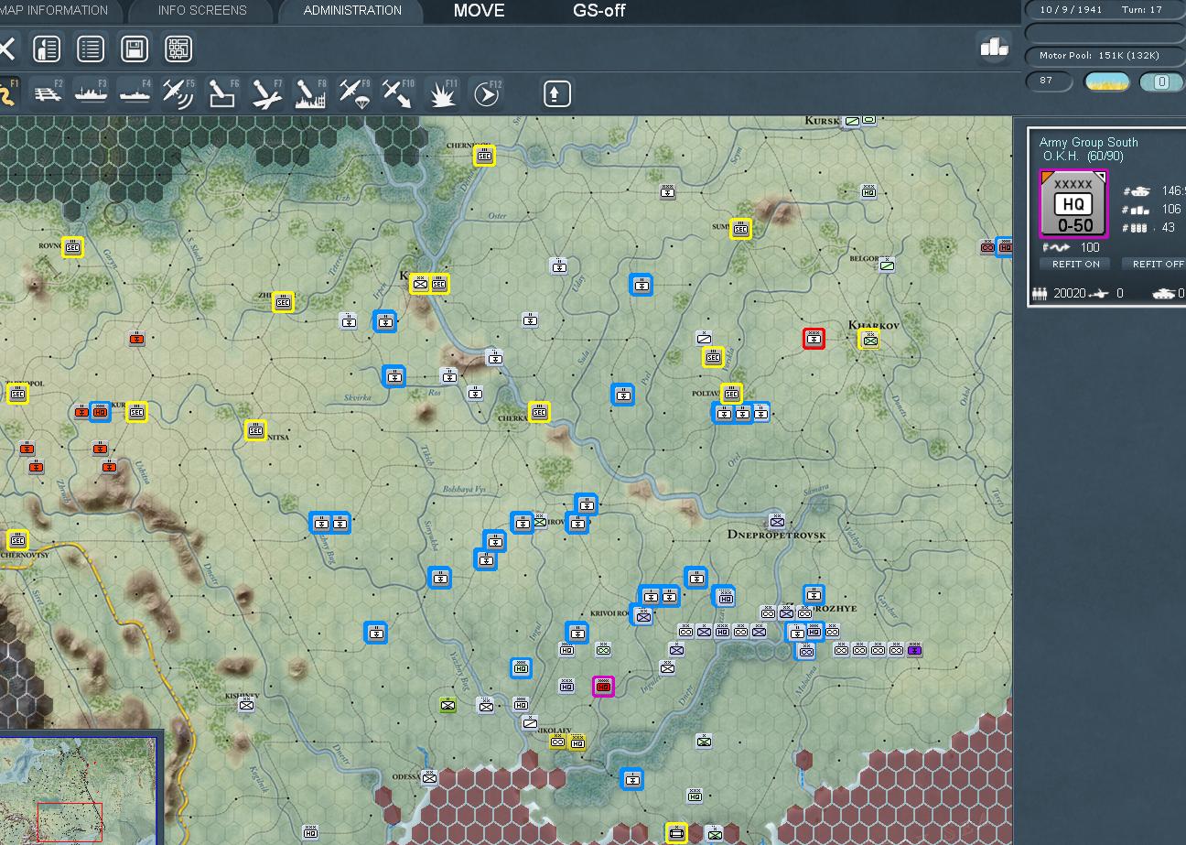The width and height of the screenshot is (1186, 845).
Task: Click the '87' value box
Action: click(1049, 81)
